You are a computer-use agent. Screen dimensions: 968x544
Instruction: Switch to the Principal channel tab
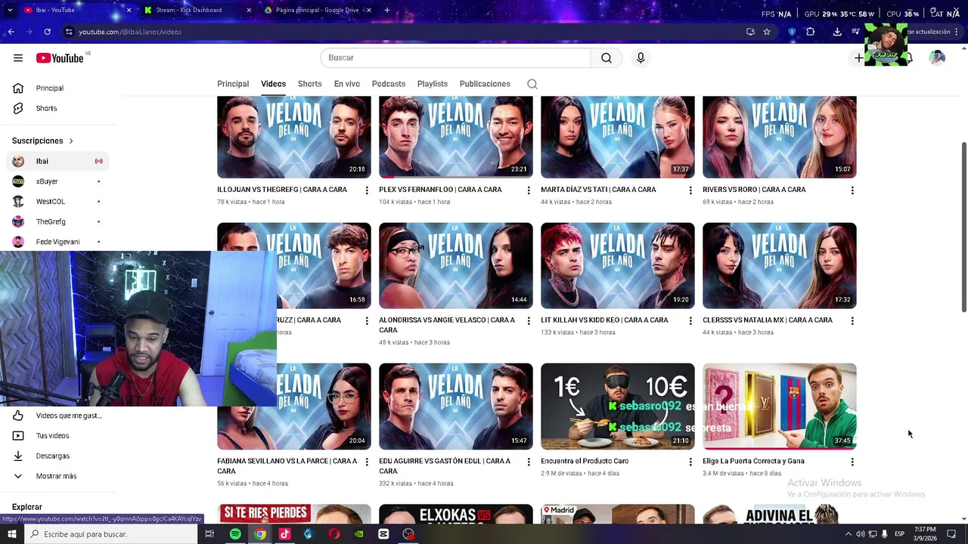(x=233, y=84)
